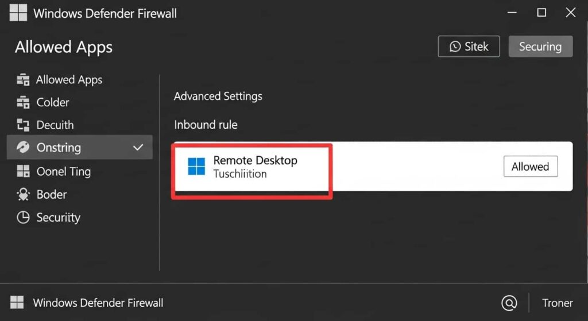Viewport: 588px width, 321px height.
Task: Click the Onstring sidebar icon
Action: [23, 148]
